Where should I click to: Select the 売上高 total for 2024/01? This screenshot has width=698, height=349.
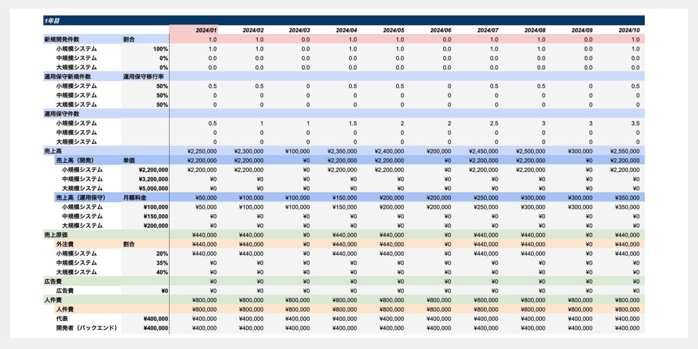pos(201,151)
